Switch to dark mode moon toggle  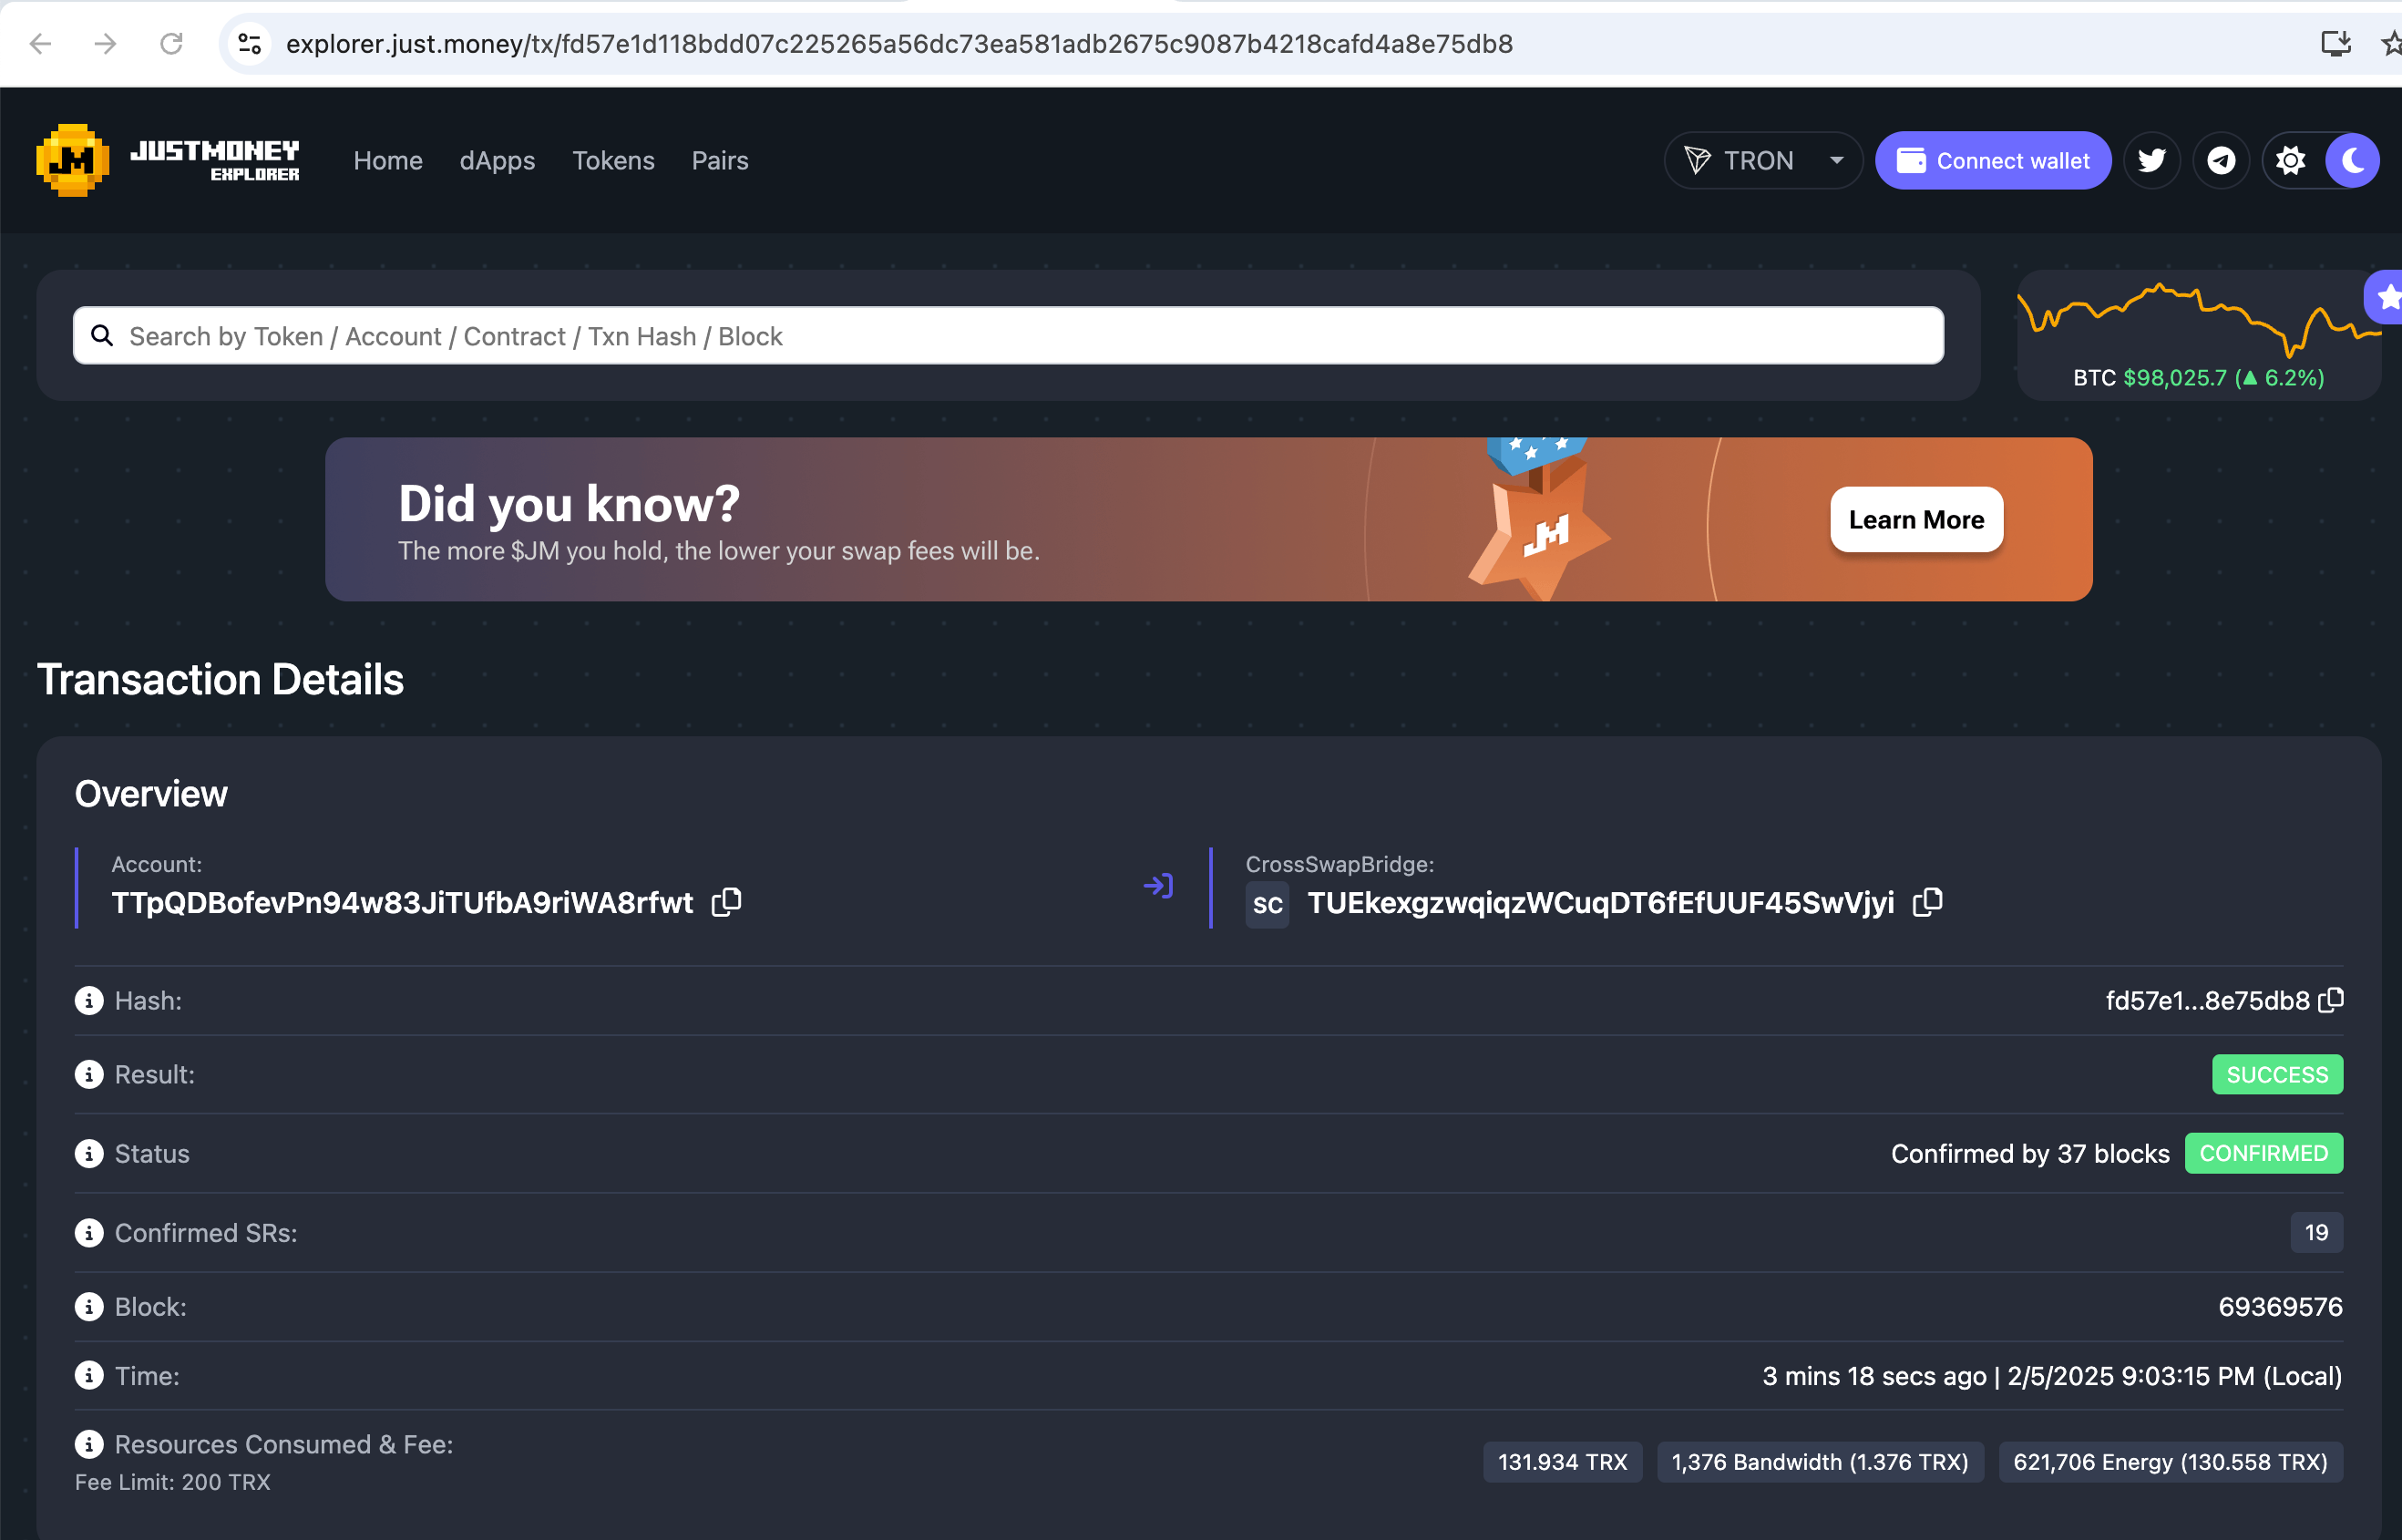click(2352, 160)
